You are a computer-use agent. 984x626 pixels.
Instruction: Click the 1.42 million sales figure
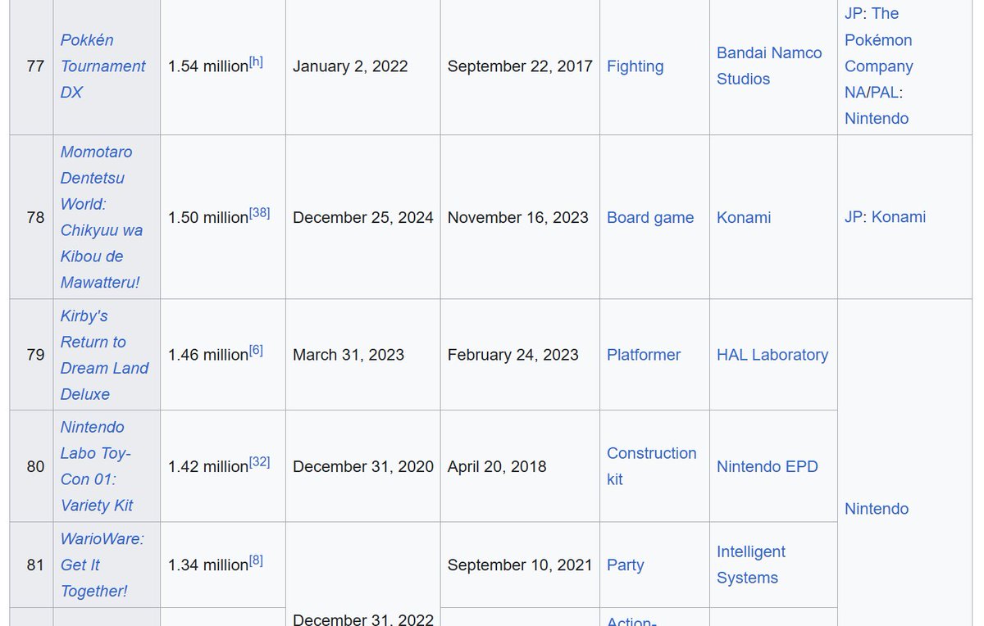click(208, 467)
